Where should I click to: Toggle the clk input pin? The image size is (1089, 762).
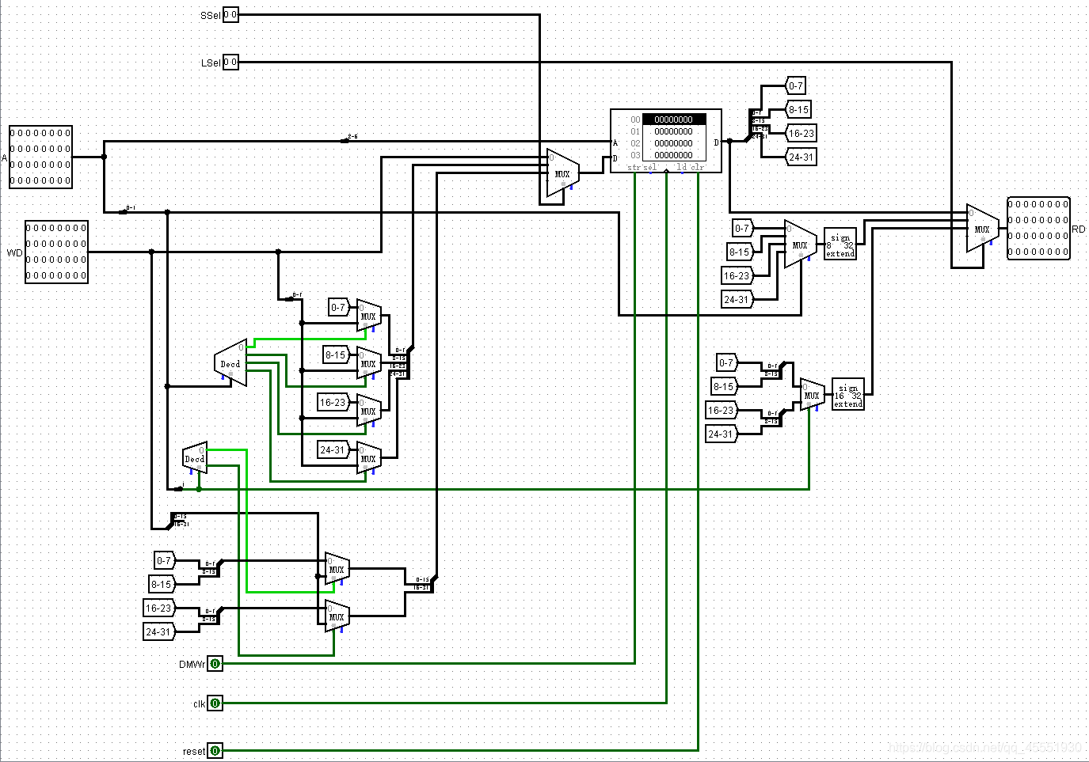pyautogui.click(x=215, y=703)
